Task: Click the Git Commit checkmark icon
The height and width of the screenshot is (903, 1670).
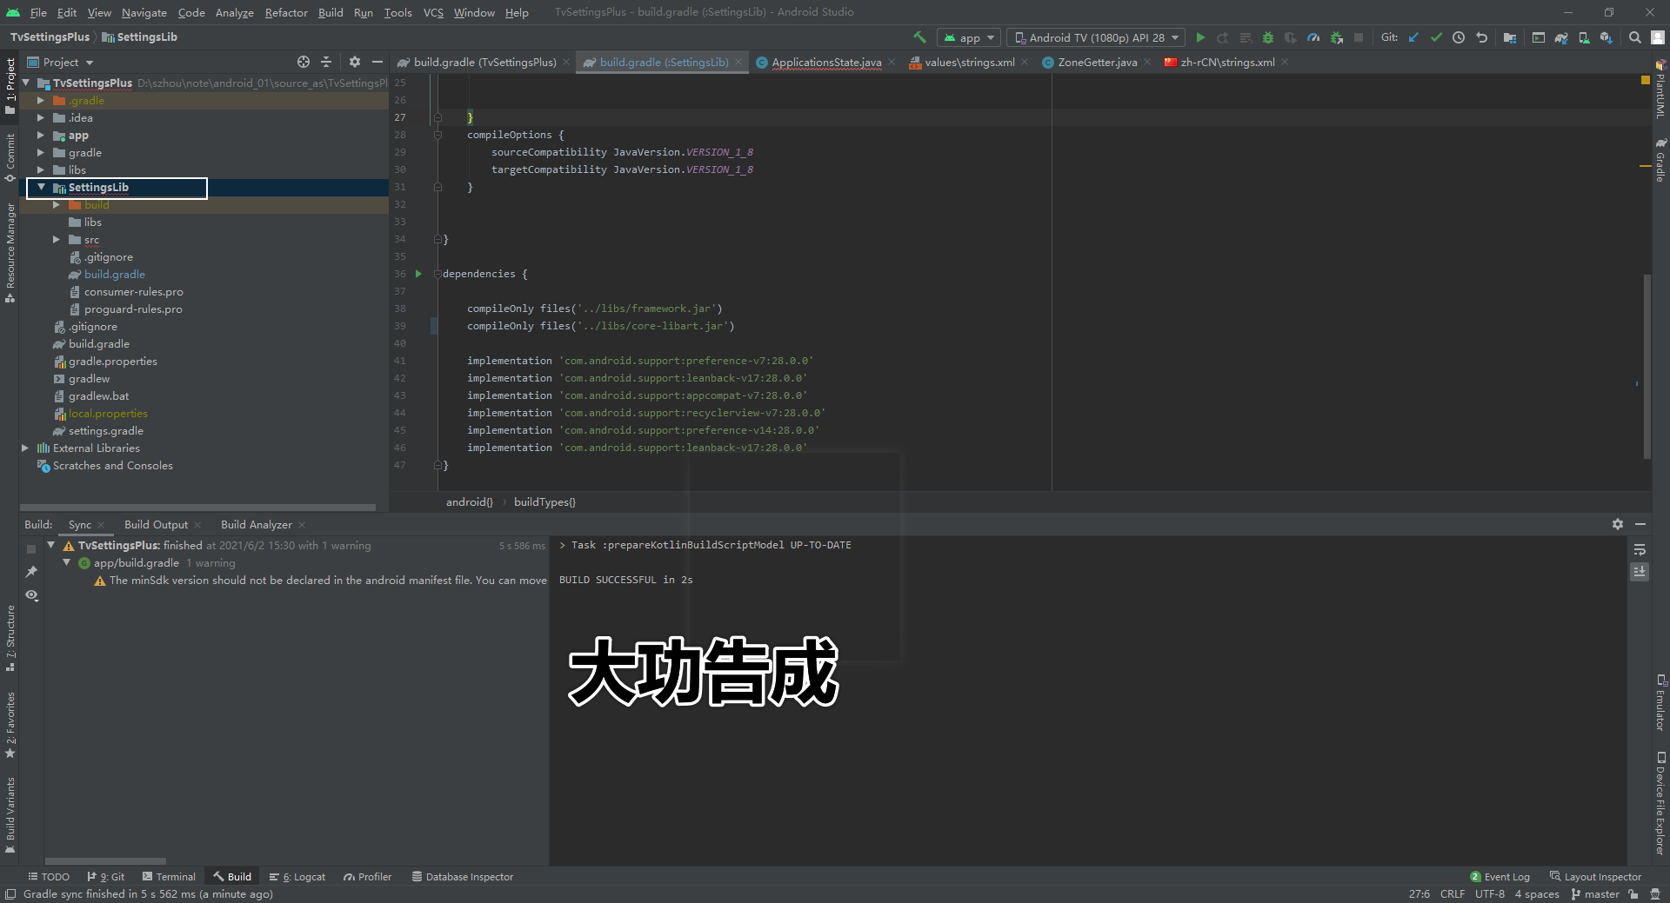Action: [1436, 37]
